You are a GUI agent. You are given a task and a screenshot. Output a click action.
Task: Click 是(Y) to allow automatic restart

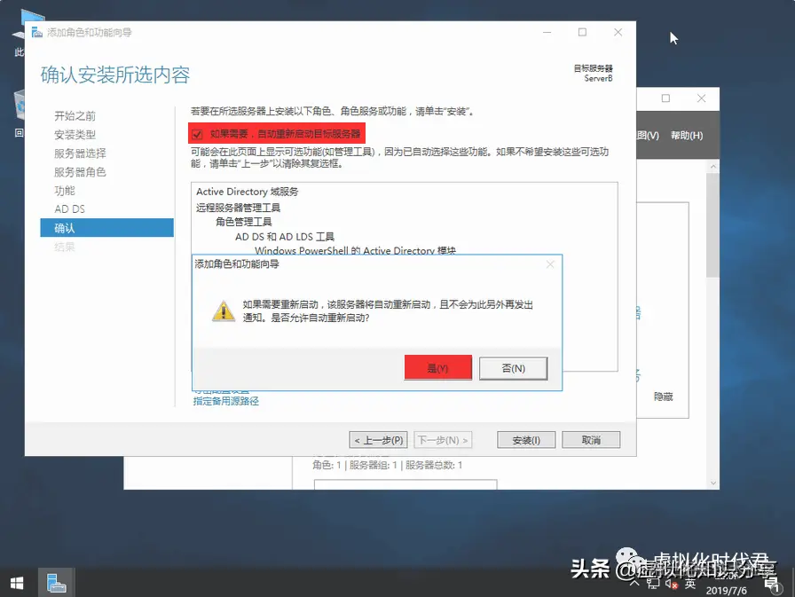click(437, 367)
